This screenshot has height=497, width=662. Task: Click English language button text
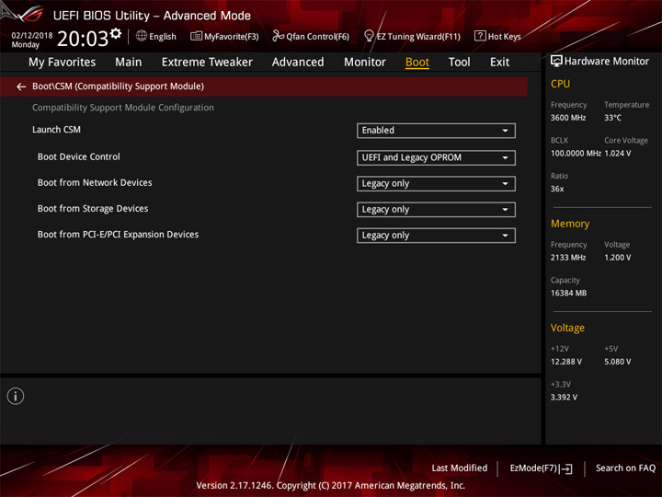pos(163,37)
